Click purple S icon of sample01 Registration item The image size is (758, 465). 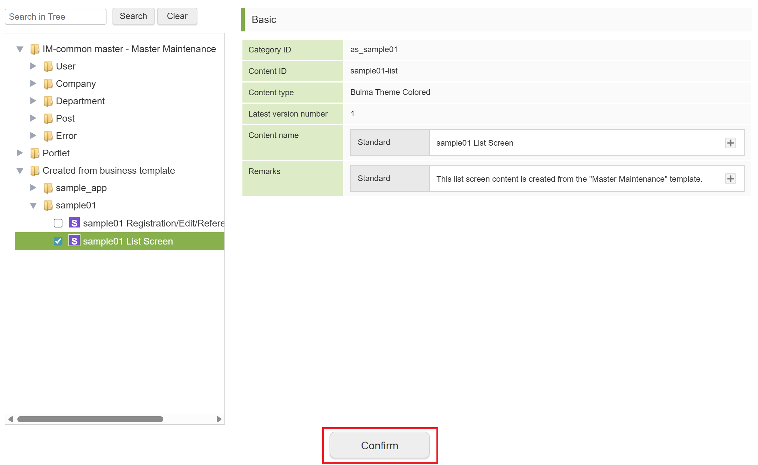click(x=74, y=223)
